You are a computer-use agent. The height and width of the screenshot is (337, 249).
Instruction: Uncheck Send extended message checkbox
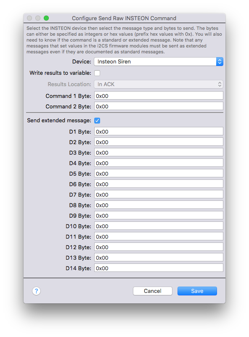[97, 121]
